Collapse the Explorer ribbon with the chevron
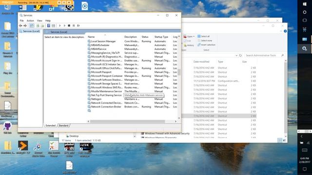The height and width of the screenshot is (175, 312). pyautogui.click(x=281, y=31)
